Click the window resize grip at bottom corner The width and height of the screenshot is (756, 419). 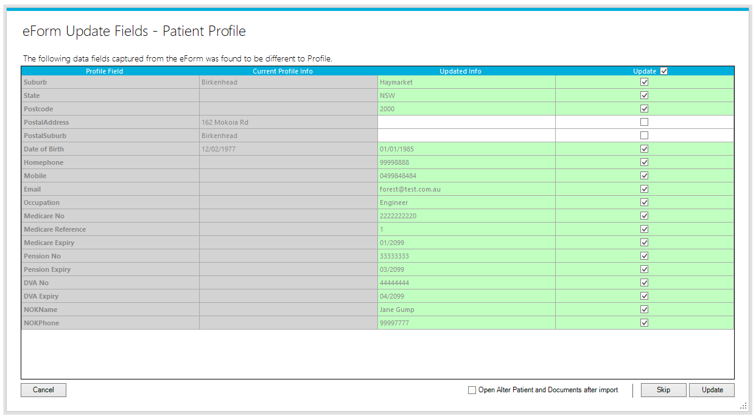tap(743, 406)
